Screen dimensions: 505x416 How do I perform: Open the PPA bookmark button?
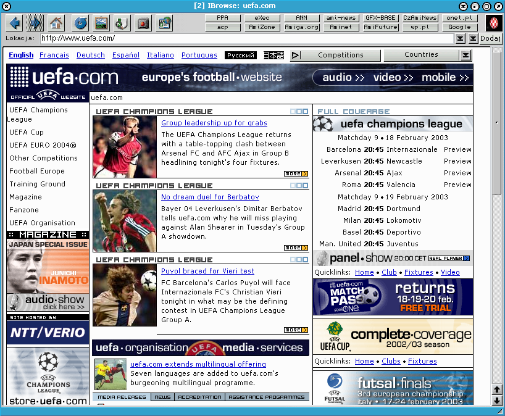point(222,18)
